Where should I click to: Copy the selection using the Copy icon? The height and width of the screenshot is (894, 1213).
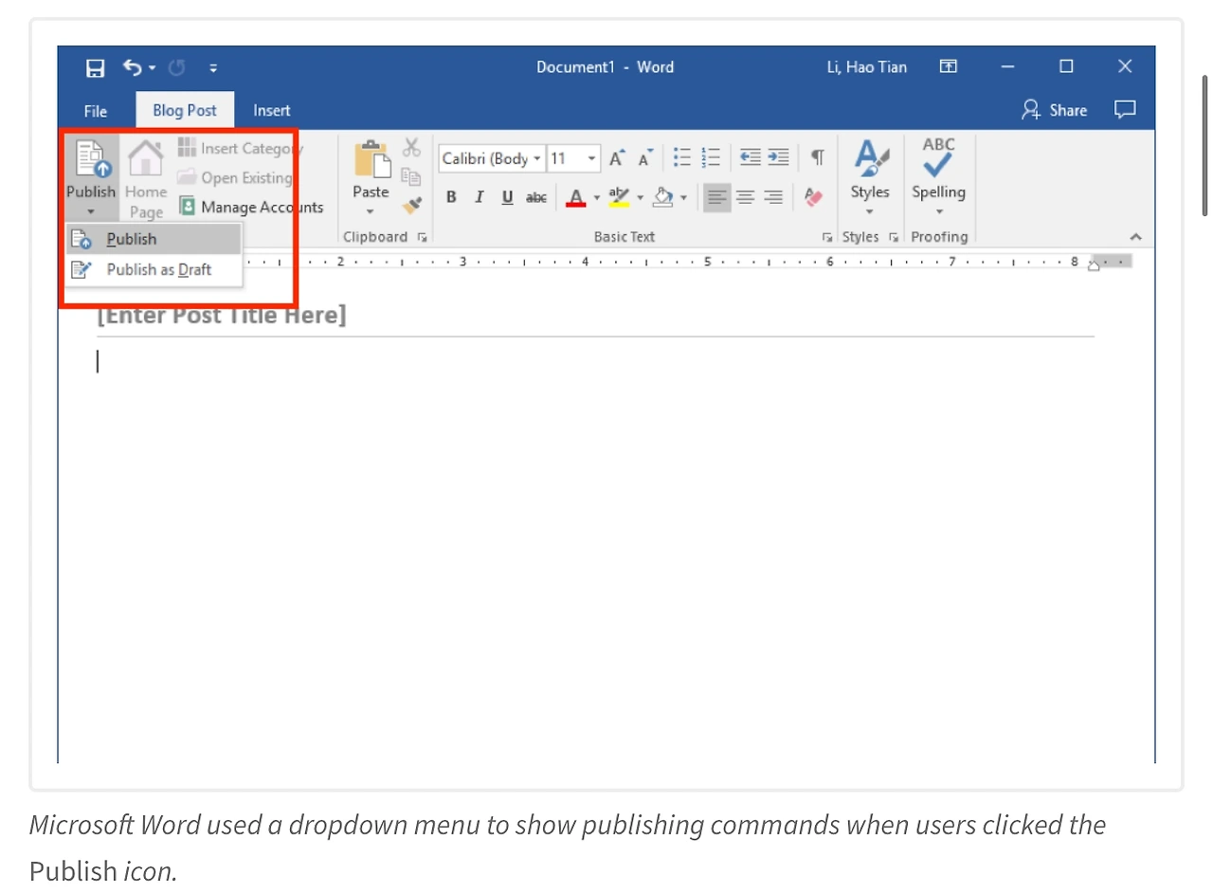411,176
